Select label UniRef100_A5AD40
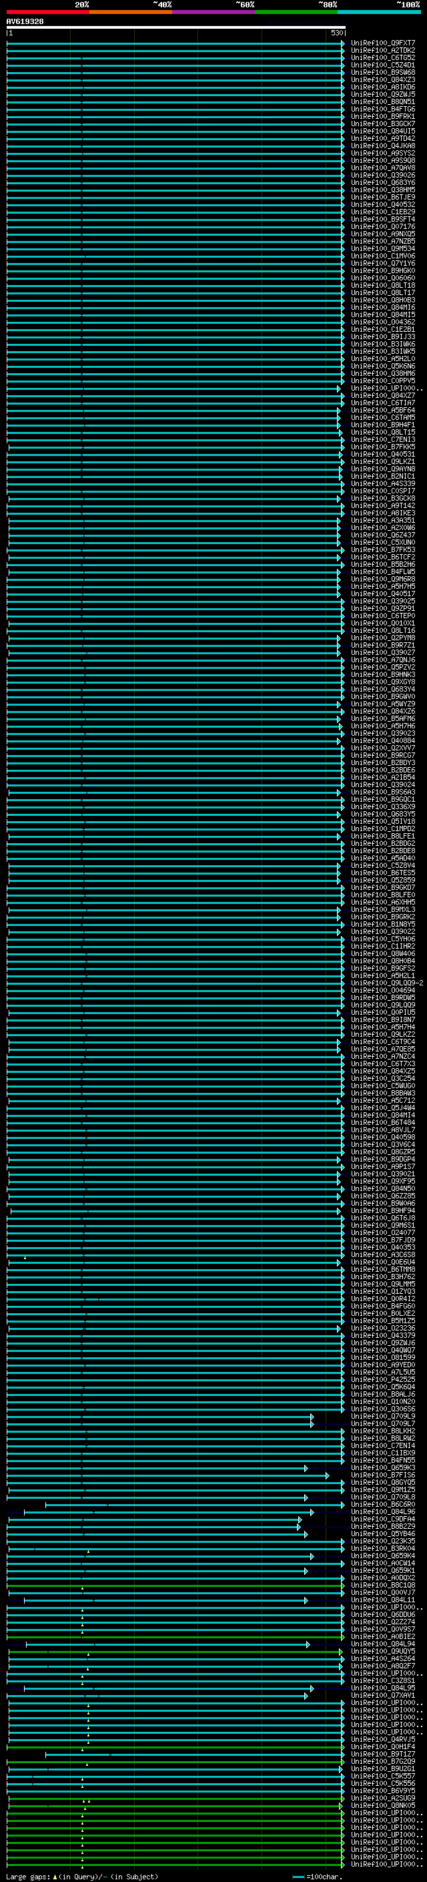Viewport: 427px width, 1882px height. 383,859
